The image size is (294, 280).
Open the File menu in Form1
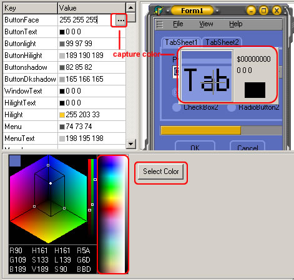pos(178,24)
